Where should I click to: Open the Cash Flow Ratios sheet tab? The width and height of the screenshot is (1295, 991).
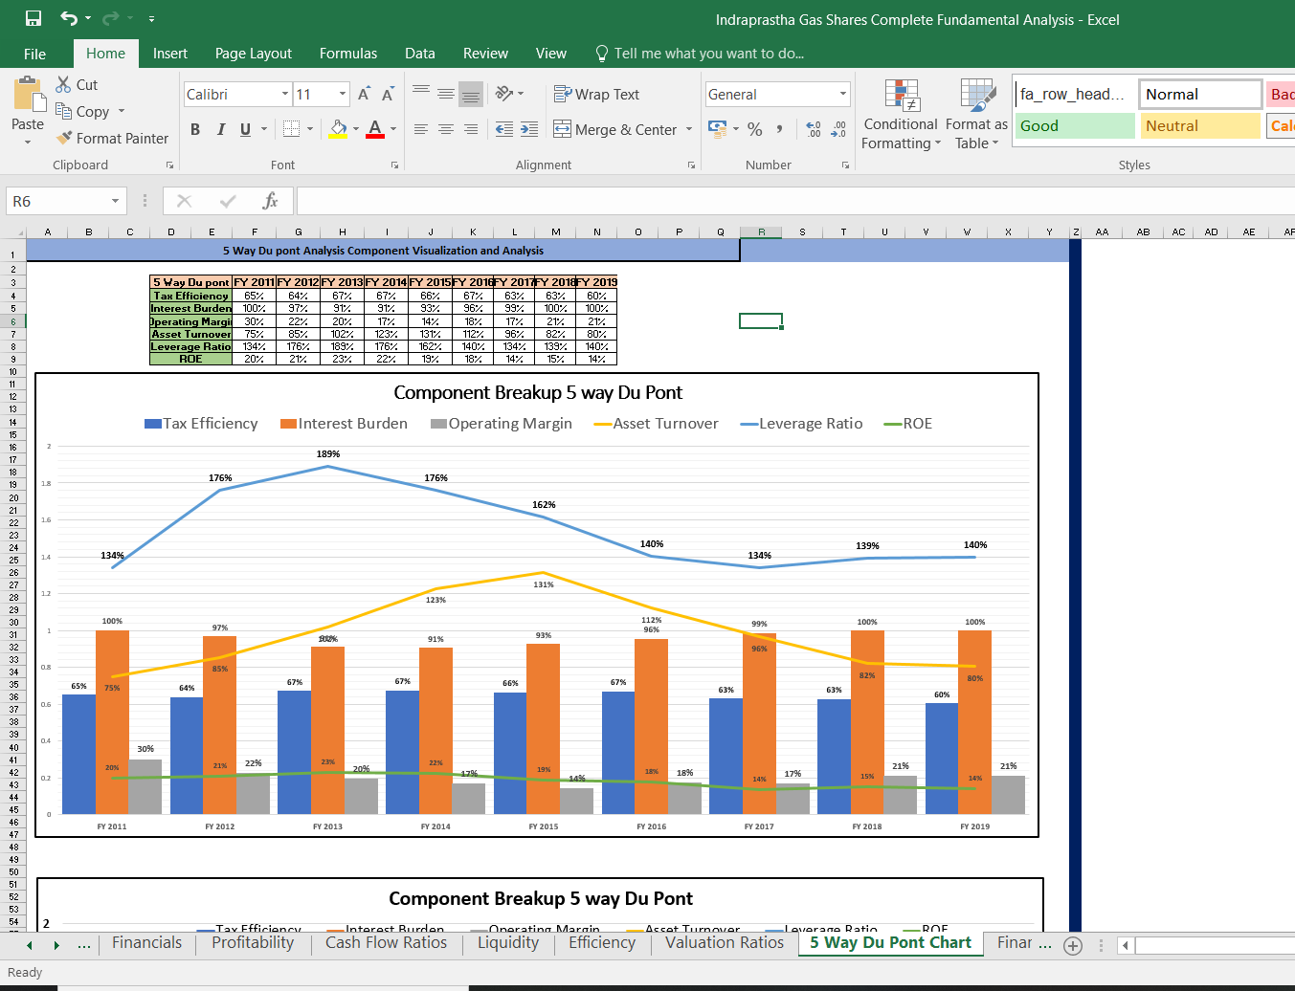(386, 943)
